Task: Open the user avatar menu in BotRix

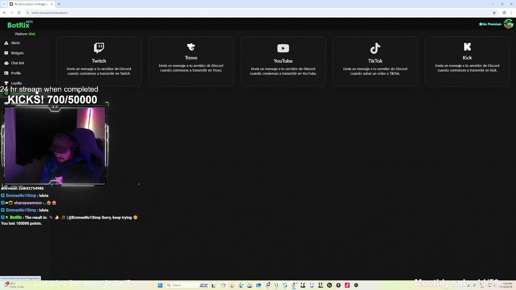Action: (508, 24)
